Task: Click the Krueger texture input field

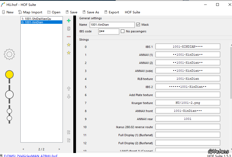Action: click(x=188, y=103)
